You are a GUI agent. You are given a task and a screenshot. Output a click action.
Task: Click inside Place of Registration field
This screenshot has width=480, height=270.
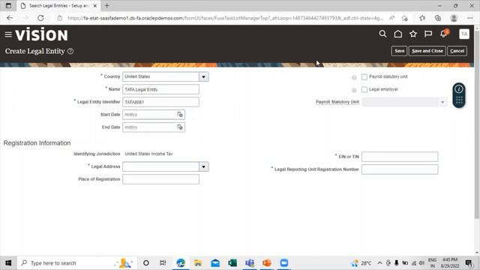click(160, 179)
